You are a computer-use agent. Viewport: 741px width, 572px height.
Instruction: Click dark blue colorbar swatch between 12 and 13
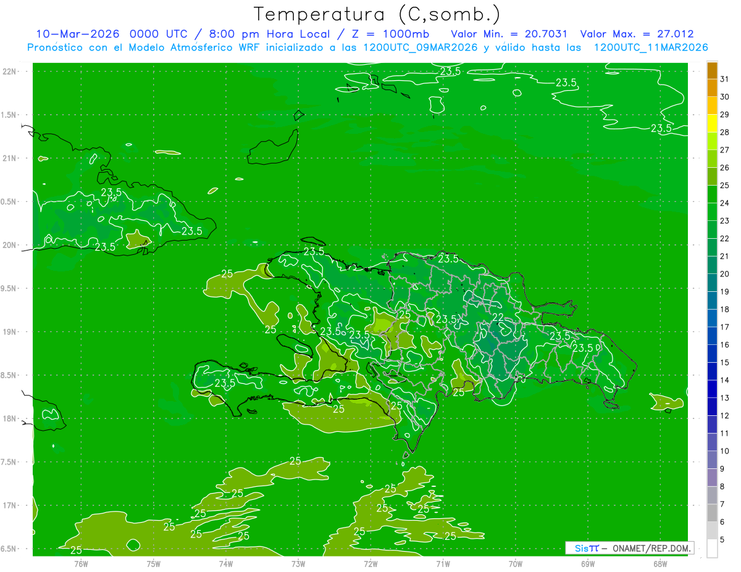(712, 407)
